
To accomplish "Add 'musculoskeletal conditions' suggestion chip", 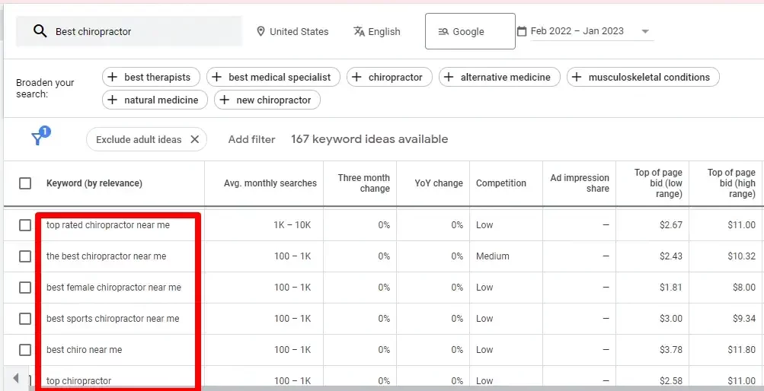I will pyautogui.click(x=643, y=77).
